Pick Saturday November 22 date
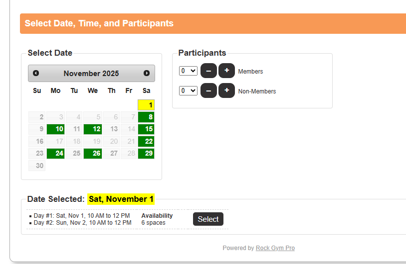 (146, 142)
